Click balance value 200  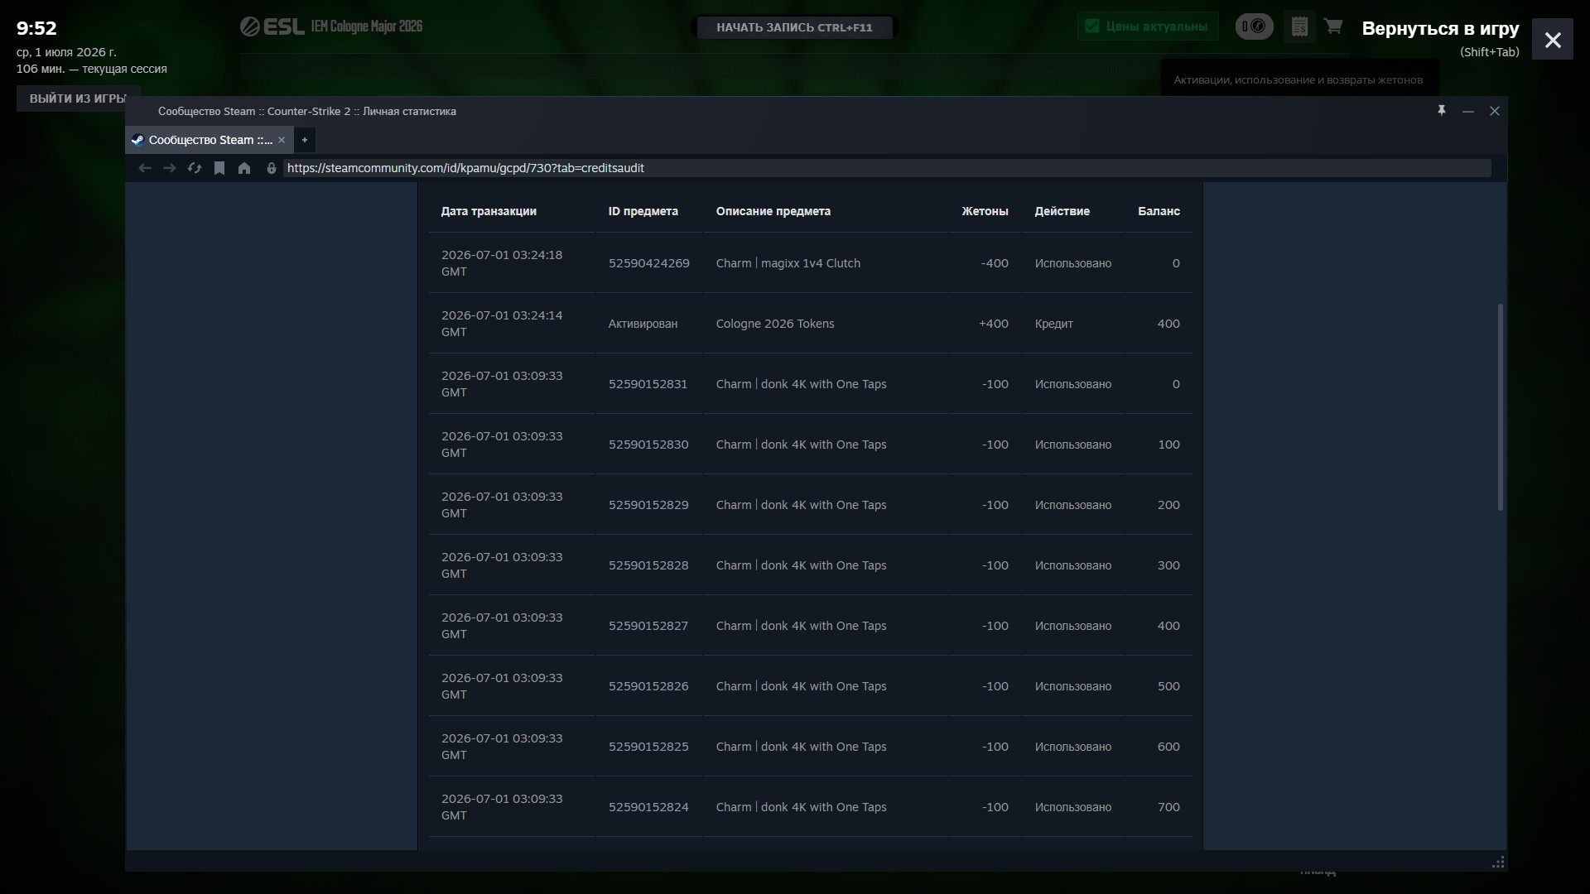[x=1168, y=505]
